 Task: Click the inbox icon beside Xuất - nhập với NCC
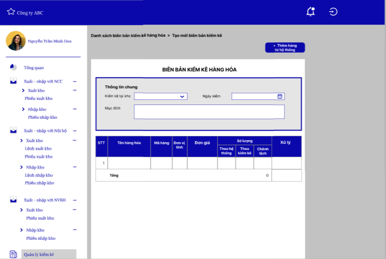(x=13, y=81)
